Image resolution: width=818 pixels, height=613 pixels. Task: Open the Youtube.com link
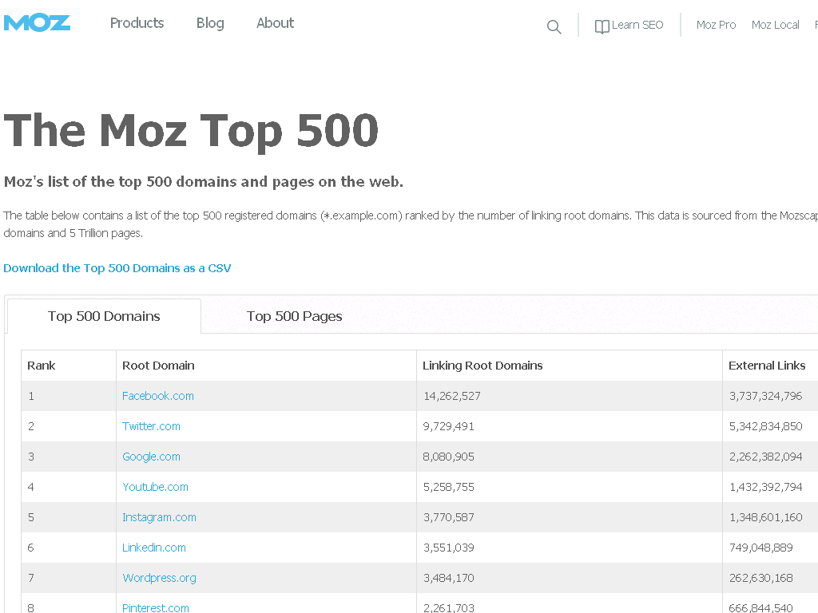tap(155, 487)
